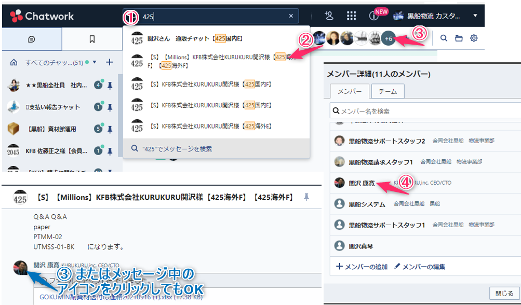Open the chat settings gear icon
Image resolution: width=521 pixels, height=305 pixels.
click(x=474, y=38)
